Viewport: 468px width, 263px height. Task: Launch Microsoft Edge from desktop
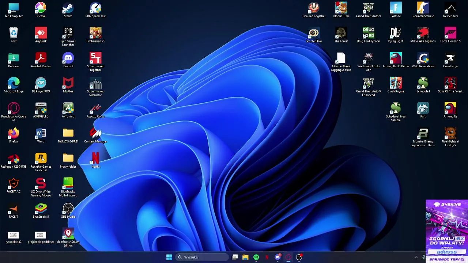pyautogui.click(x=14, y=85)
